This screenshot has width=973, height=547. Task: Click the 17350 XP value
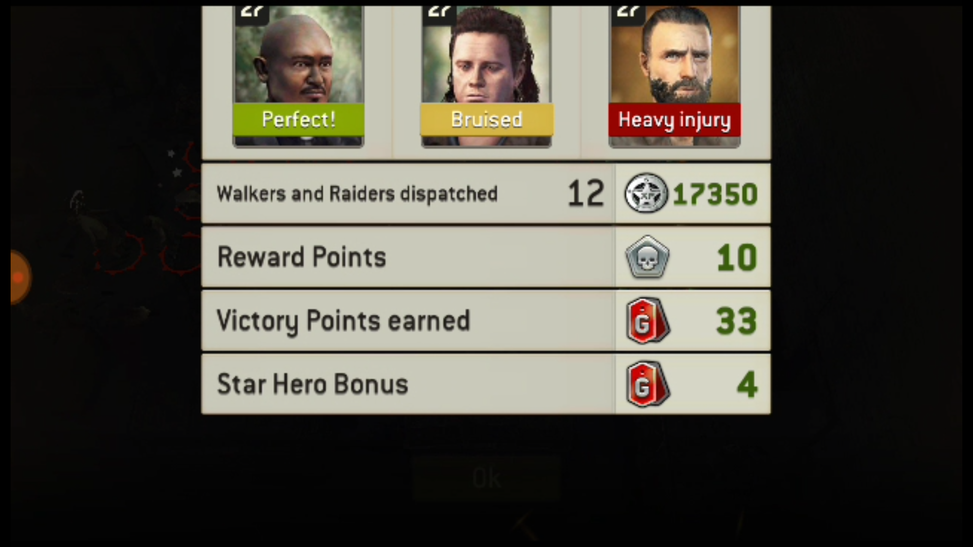(x=715, y=194)
